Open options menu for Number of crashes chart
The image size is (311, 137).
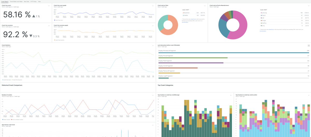[153, 95]
